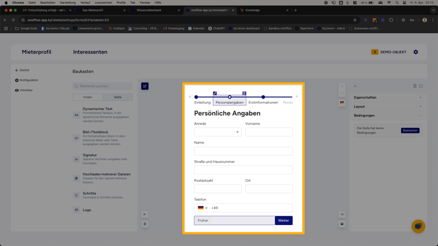
Task: Open the phone country flag dropdown
Action: 202,208
